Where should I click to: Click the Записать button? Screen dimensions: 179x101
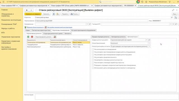[46, 14]
